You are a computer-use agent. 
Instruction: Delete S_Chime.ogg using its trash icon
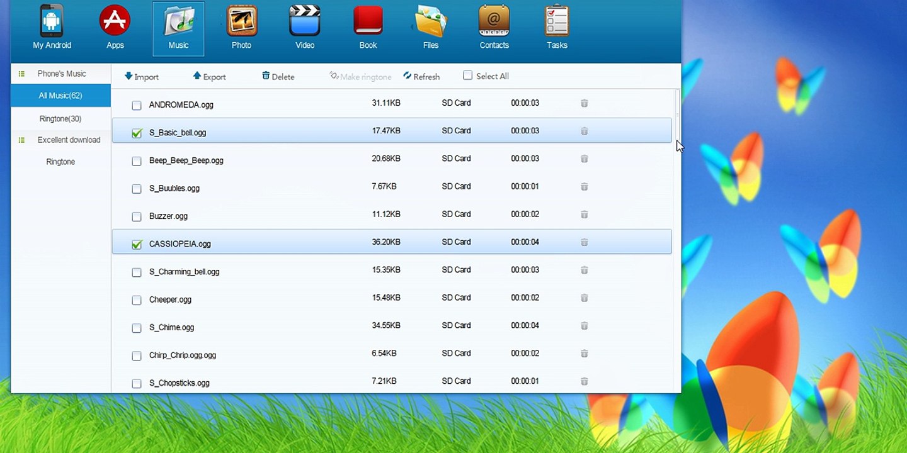pyautogui.click(x=585, y=325)
